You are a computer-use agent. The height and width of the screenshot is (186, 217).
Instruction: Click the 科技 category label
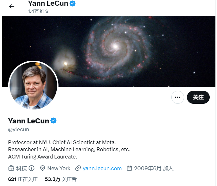coord(22,168)
